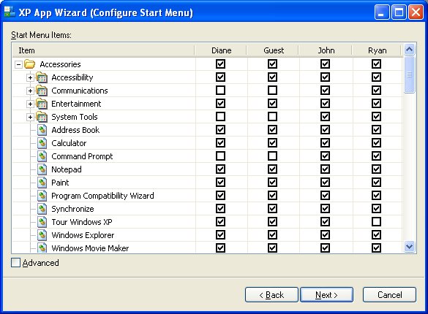This screenshot has height=314, width=428.
Task: Select the Accessories tree label
Action: [60, 64]
